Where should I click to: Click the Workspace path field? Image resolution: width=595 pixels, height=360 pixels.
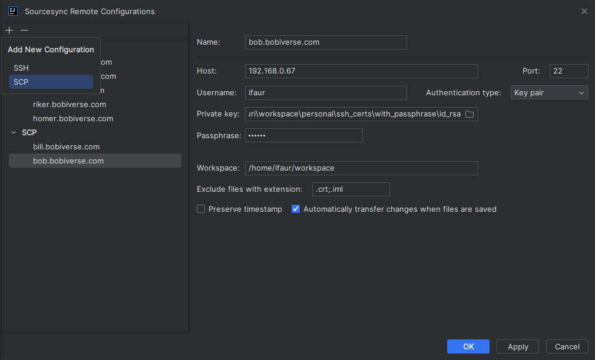362,168
